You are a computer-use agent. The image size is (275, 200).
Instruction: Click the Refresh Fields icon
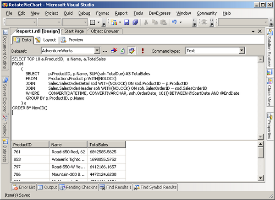(x=122, y=51)
